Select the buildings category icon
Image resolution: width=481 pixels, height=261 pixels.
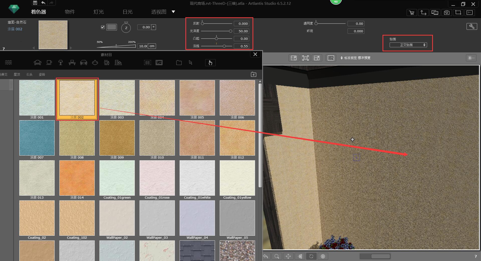click(118, 62)
